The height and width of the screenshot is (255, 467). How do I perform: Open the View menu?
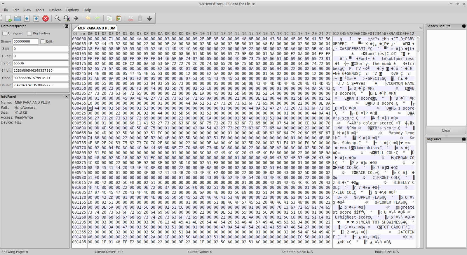coord(27,10)
